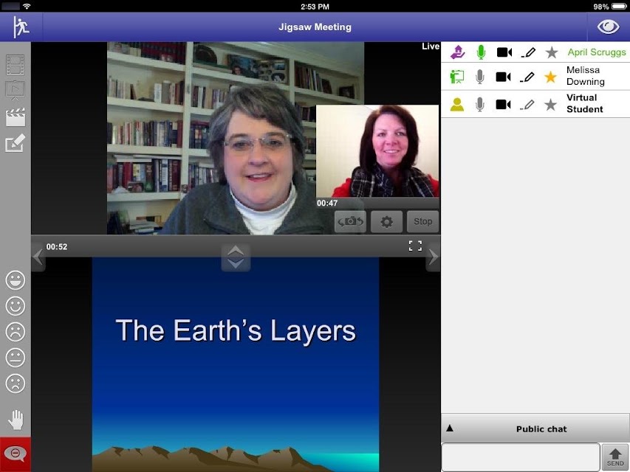Toggle Melissa Downing's microphone
The height and width of the screenshot is (472, 630).
click(x=480, y=77)
